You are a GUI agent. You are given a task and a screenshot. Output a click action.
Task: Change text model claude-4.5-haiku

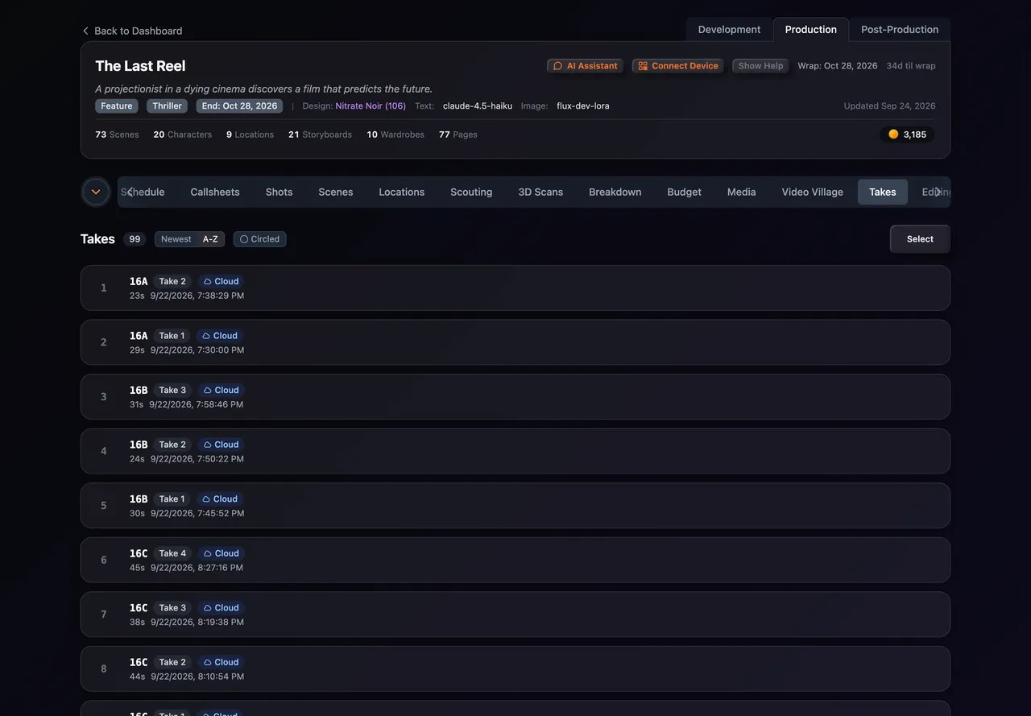point(478,106)
